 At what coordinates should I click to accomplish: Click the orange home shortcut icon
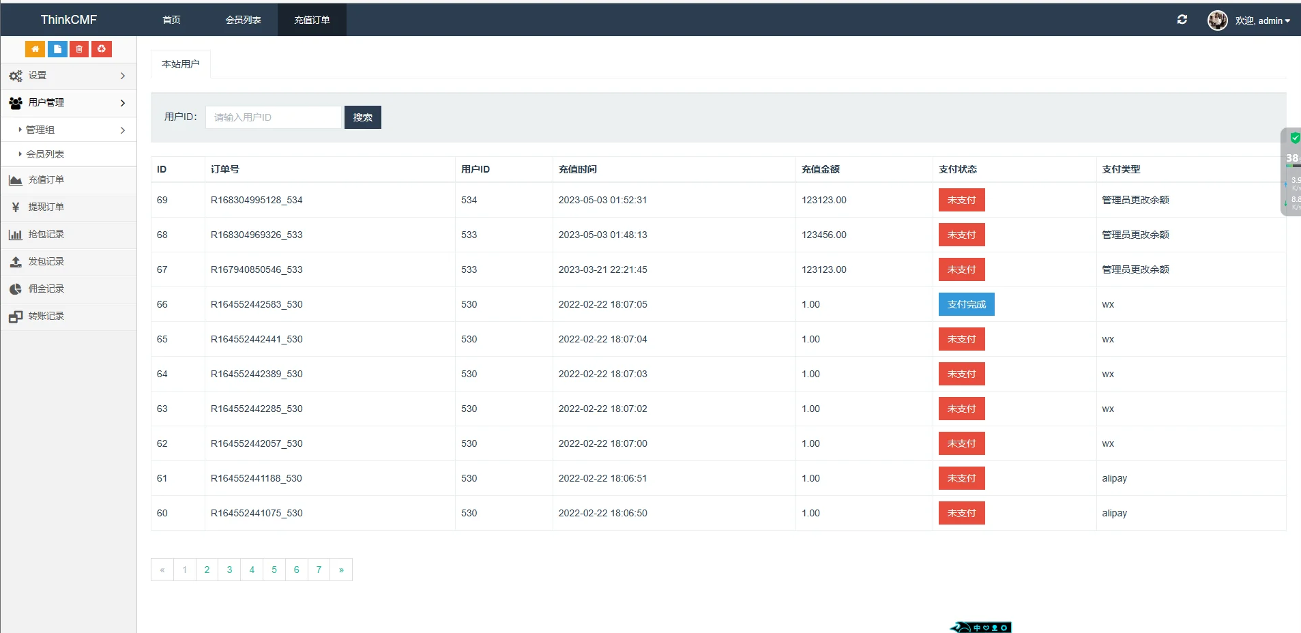coord(35,49)
